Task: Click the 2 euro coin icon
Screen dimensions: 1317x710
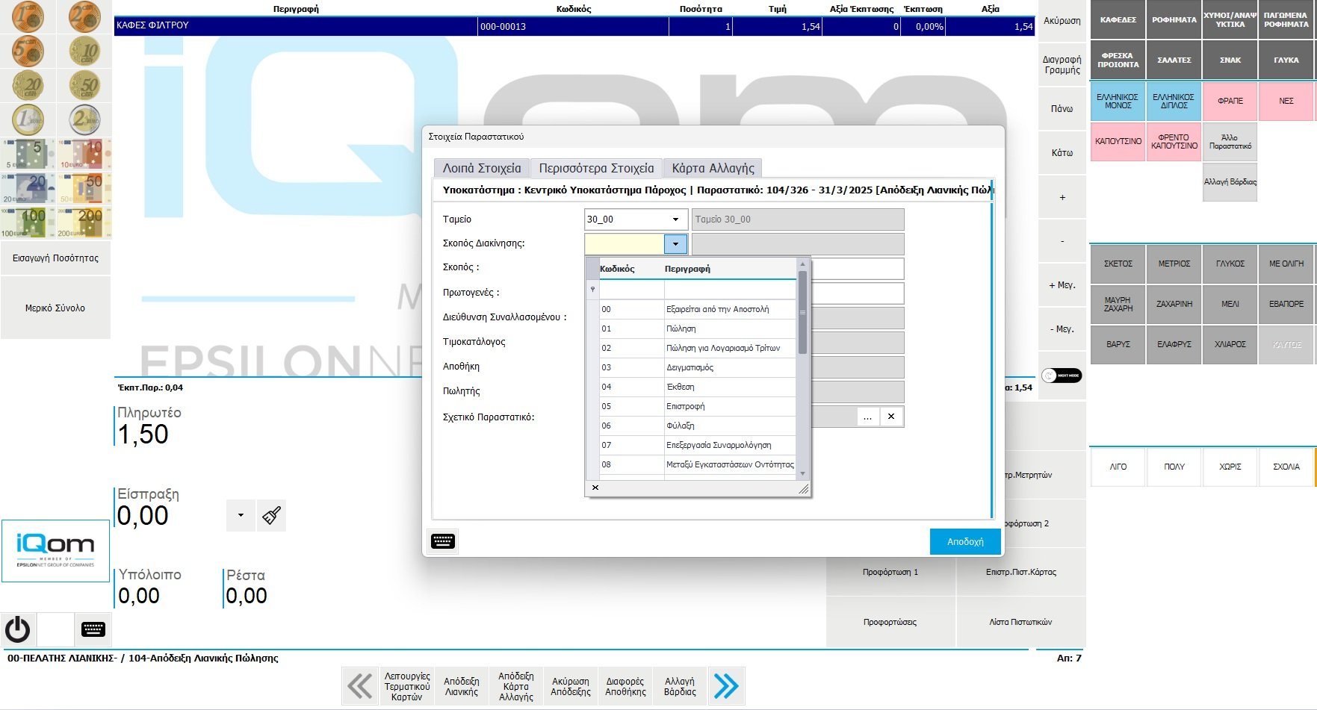Action: point(84,119)
